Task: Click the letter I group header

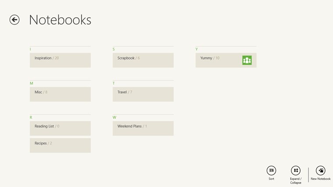Action: (31, 49)
